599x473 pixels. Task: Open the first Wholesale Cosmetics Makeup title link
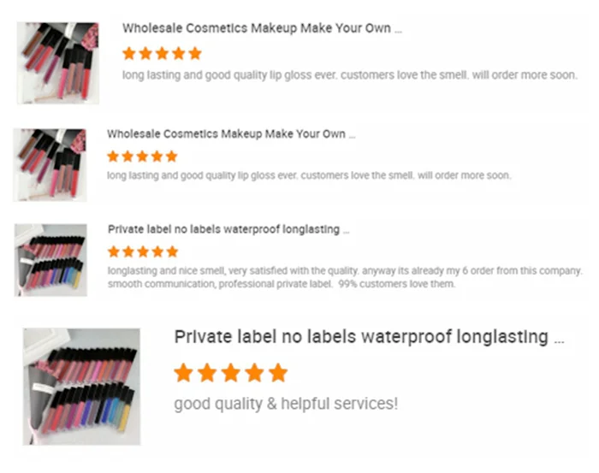coord(262,28)
